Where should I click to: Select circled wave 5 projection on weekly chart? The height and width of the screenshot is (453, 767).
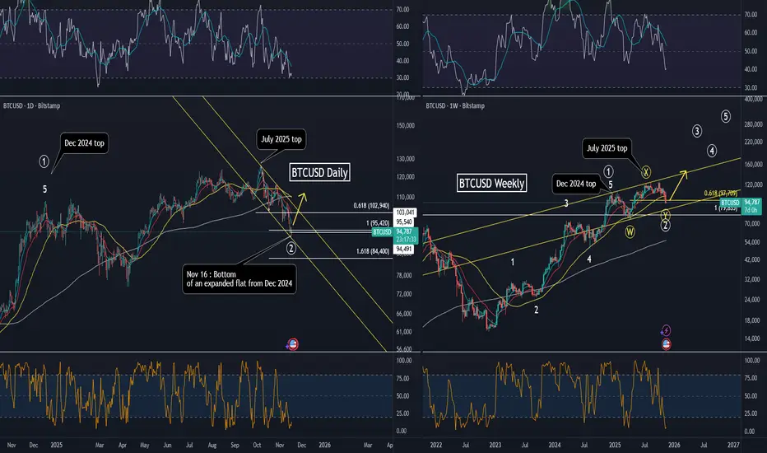725,116
